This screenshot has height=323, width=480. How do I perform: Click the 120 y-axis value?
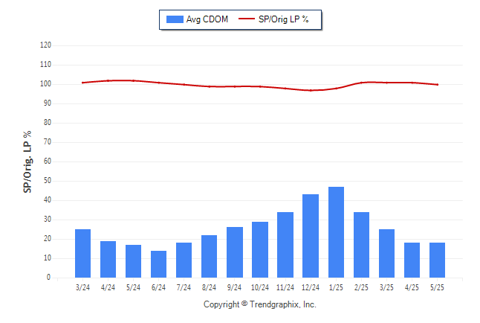tap(45, 45)
